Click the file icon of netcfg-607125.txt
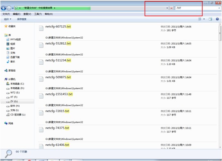 tap(41, 28)
